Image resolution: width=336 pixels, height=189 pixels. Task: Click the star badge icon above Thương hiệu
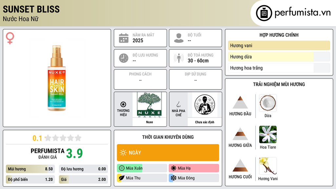[x=123, y=104]
